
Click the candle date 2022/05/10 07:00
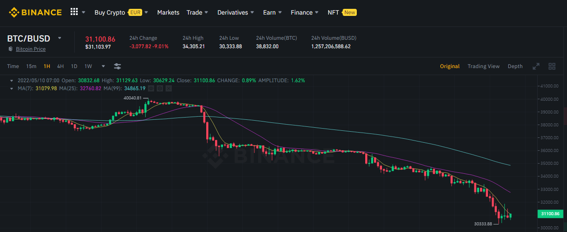click(x=39, y=80)
